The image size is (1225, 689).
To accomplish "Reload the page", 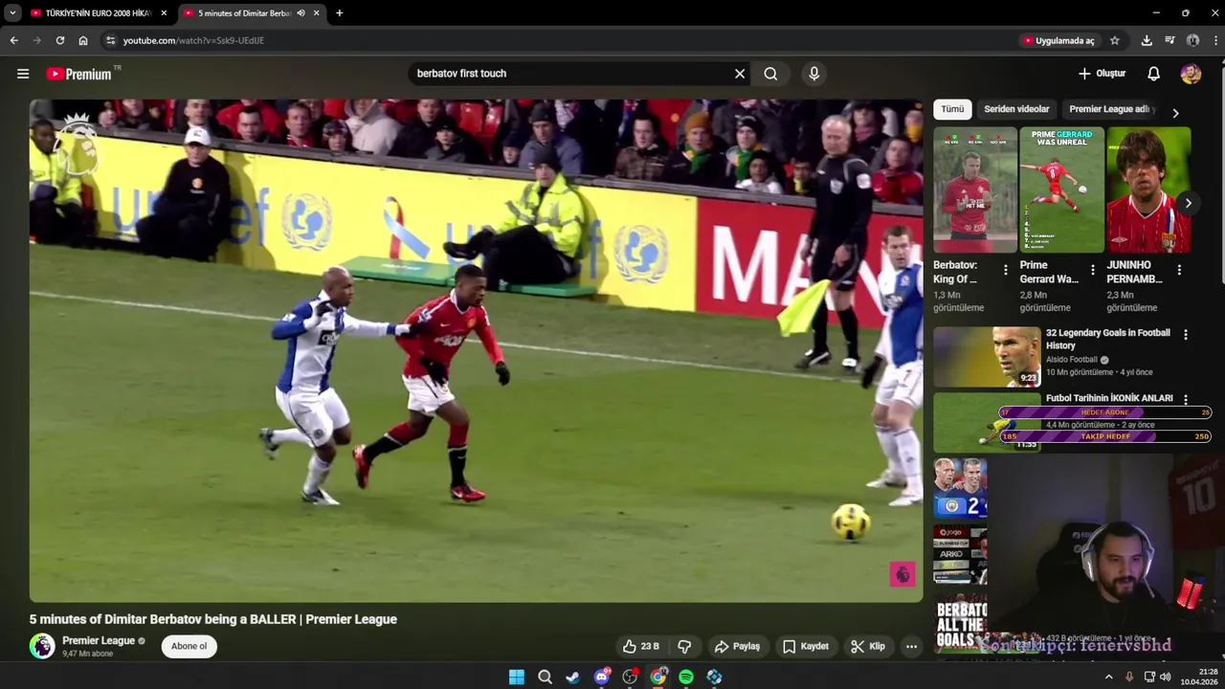I will (x=59, y=40).
